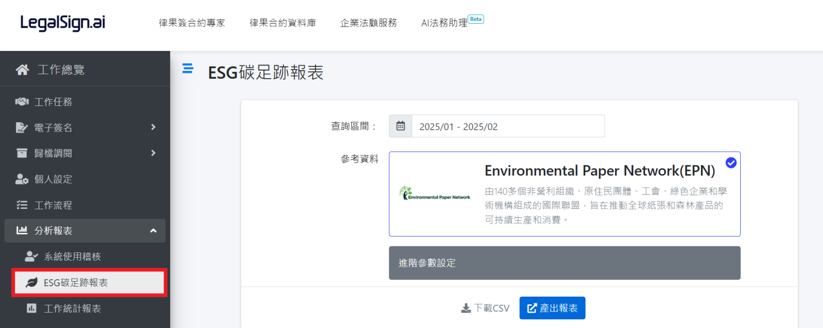Click the Beta badge next to AI法務助理
Image resolution: width=823 pixels, height=328 pixels.
pyautogui.click(x=476, y=19)
